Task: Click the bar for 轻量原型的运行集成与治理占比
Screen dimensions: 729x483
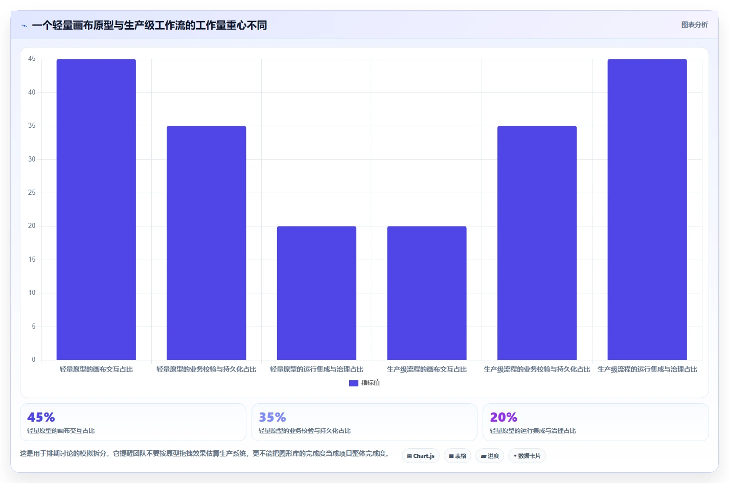Action: pyautogui.click(x=316, y=293)
